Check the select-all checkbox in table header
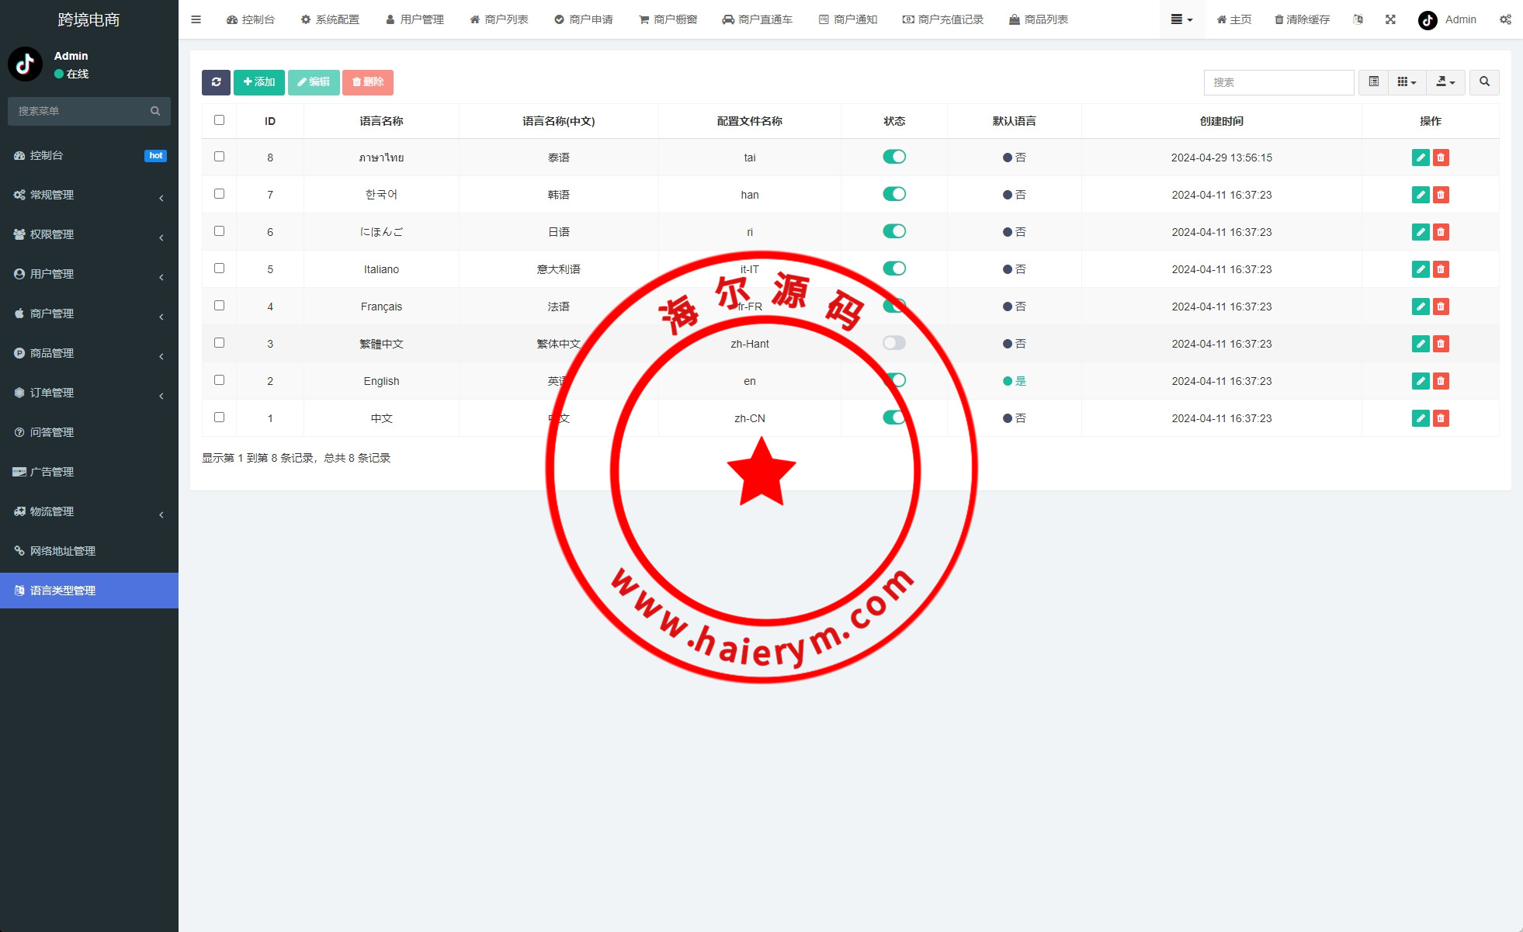 (219, 120)
